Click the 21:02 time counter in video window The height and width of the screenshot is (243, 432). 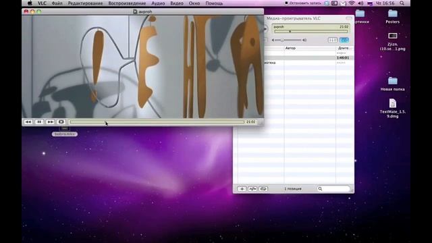pos(250,122)
